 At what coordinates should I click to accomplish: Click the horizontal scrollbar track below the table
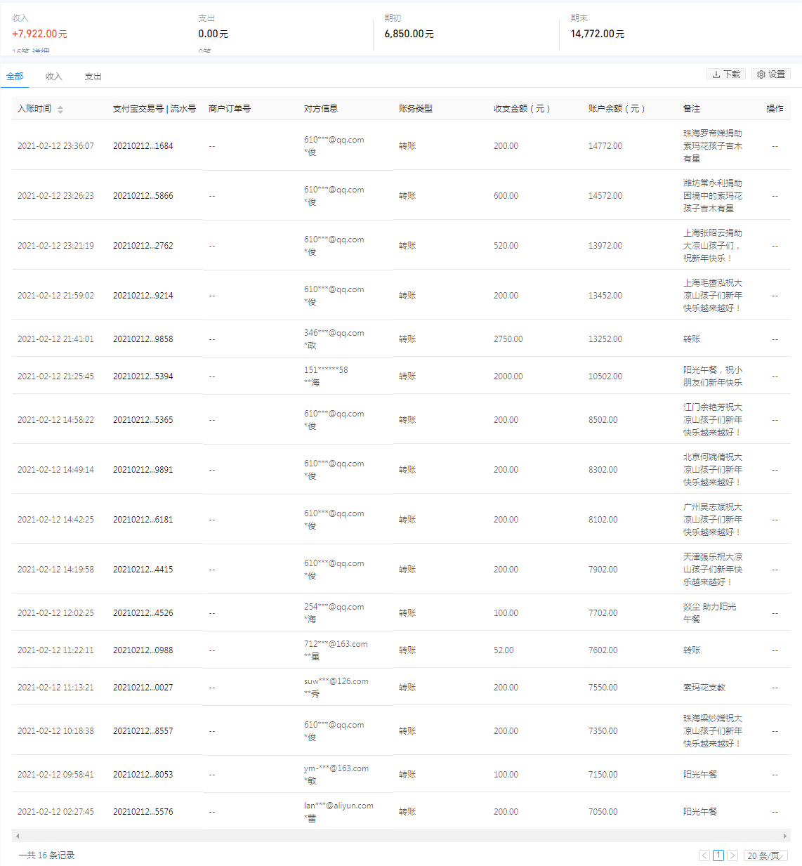[400, 836]
